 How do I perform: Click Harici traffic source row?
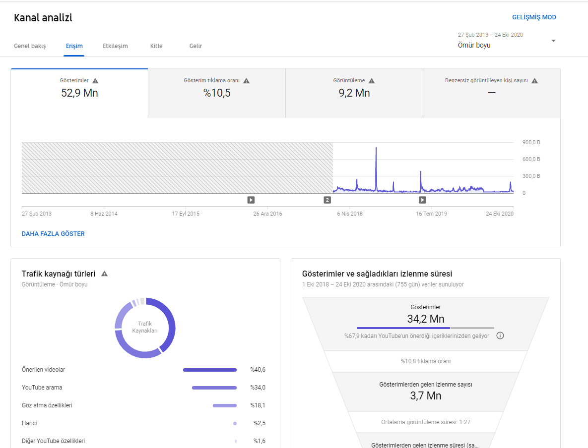[143, 423]
